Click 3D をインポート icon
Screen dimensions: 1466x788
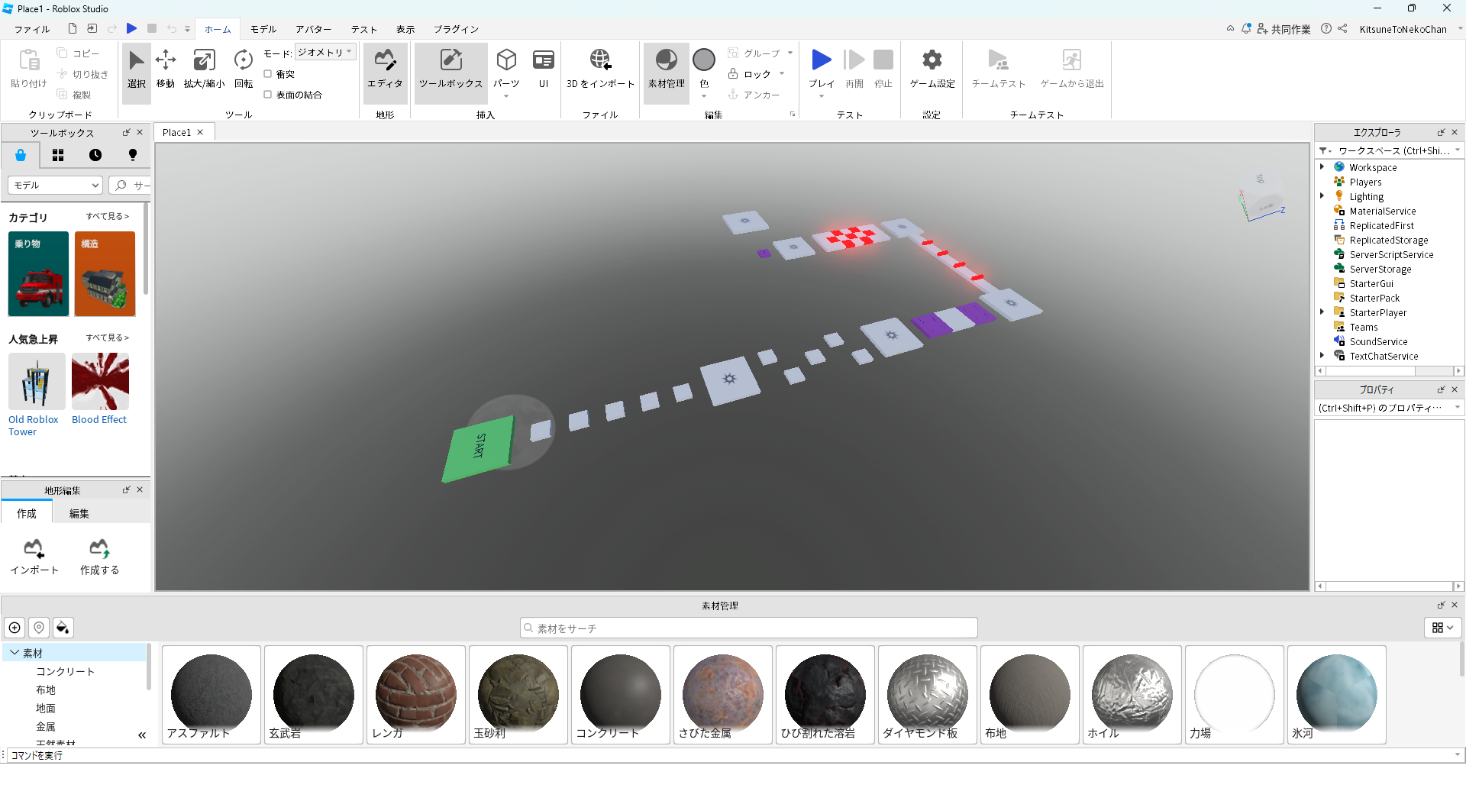pos(600,60)
